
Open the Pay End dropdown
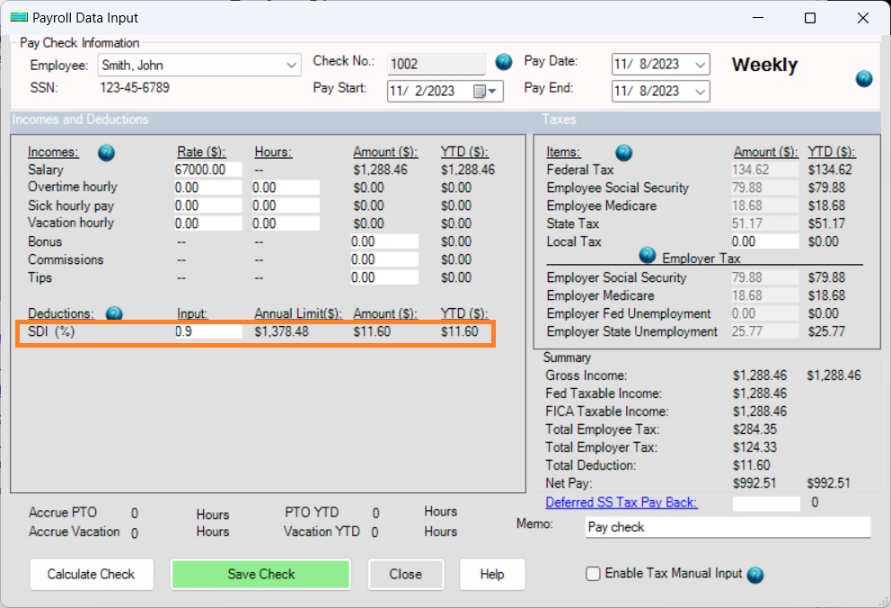pos(701,91)
